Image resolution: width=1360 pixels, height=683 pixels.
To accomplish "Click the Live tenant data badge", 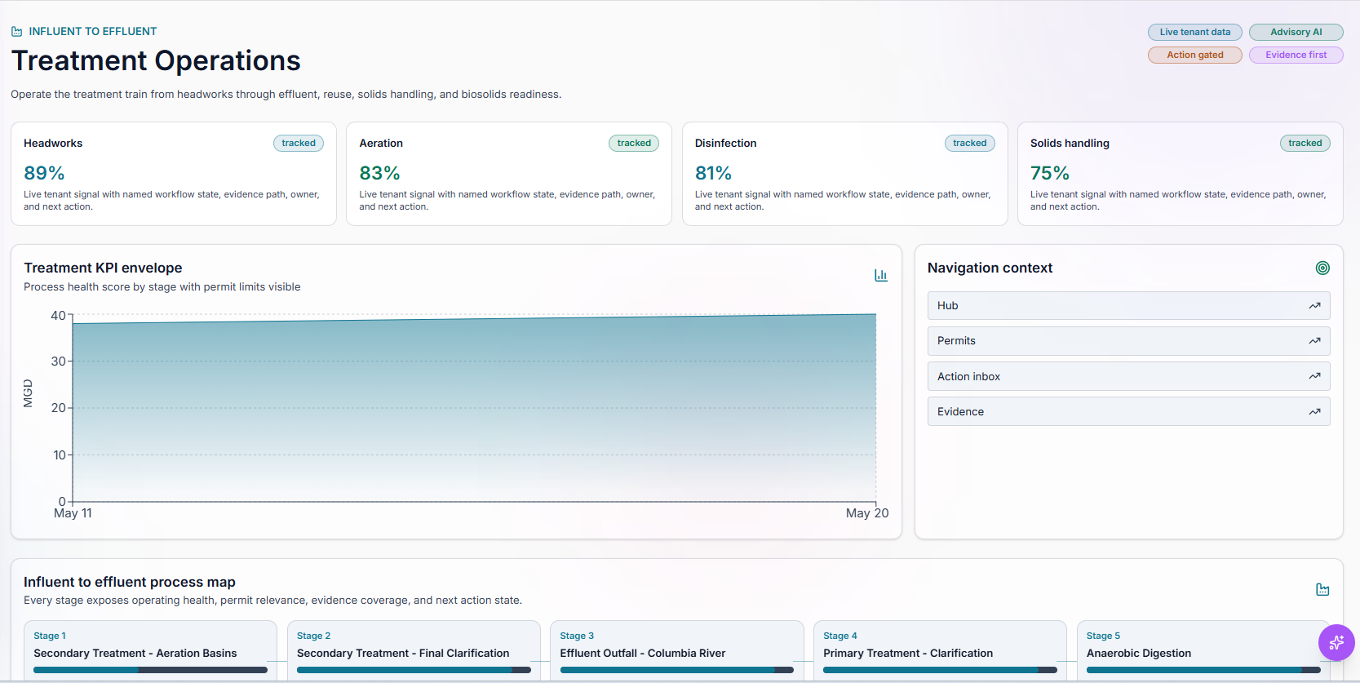I will [x=1195, y=33].
